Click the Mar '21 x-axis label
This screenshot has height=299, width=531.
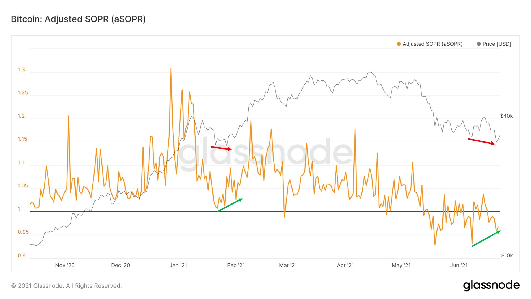click(x=288, y=265)
